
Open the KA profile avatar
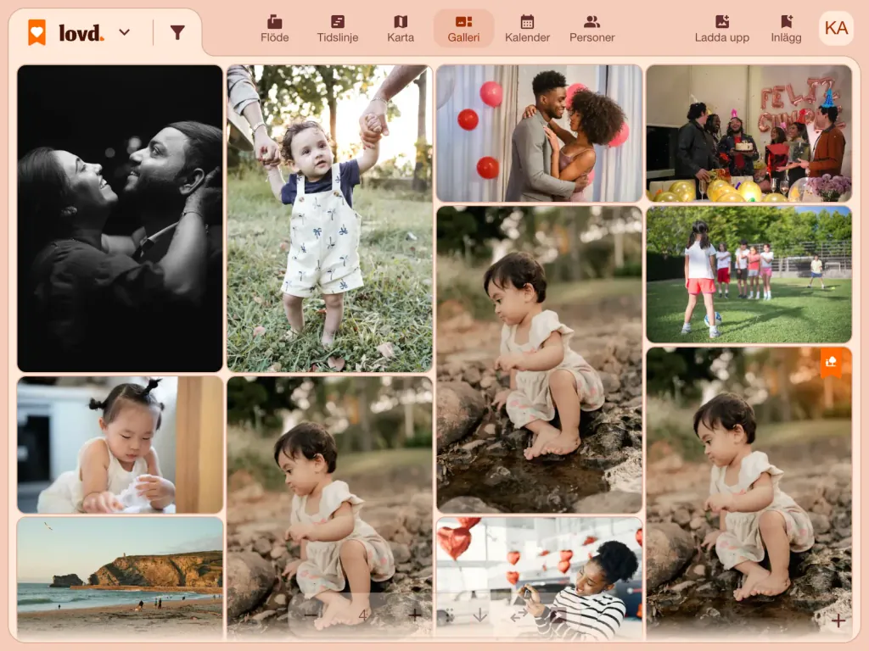coord(836,28)
